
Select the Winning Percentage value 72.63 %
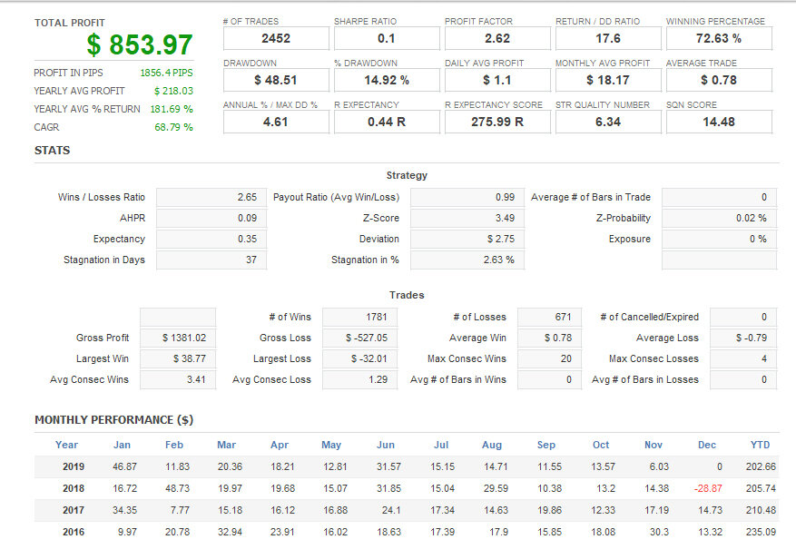[x=719, y=39]
